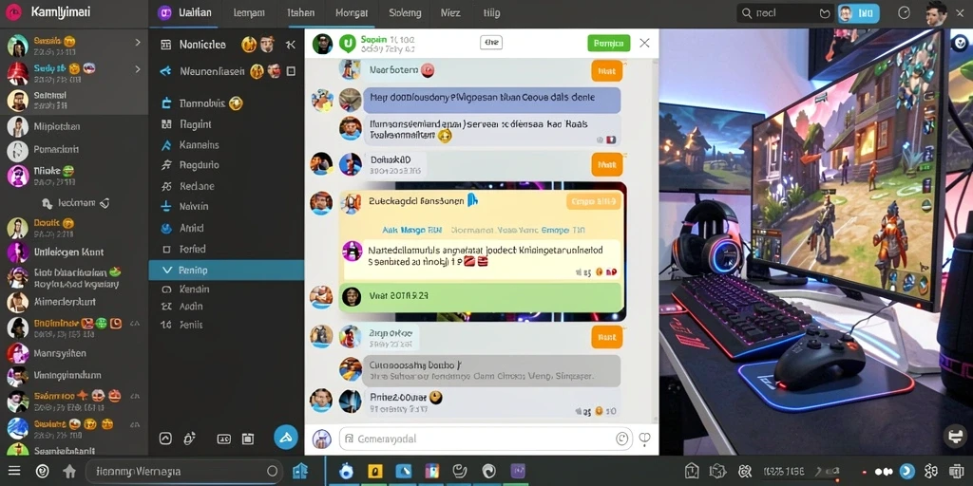Click the blue button right of top search
The height and width of the screenshot is (486, 973).
point(858,13)
